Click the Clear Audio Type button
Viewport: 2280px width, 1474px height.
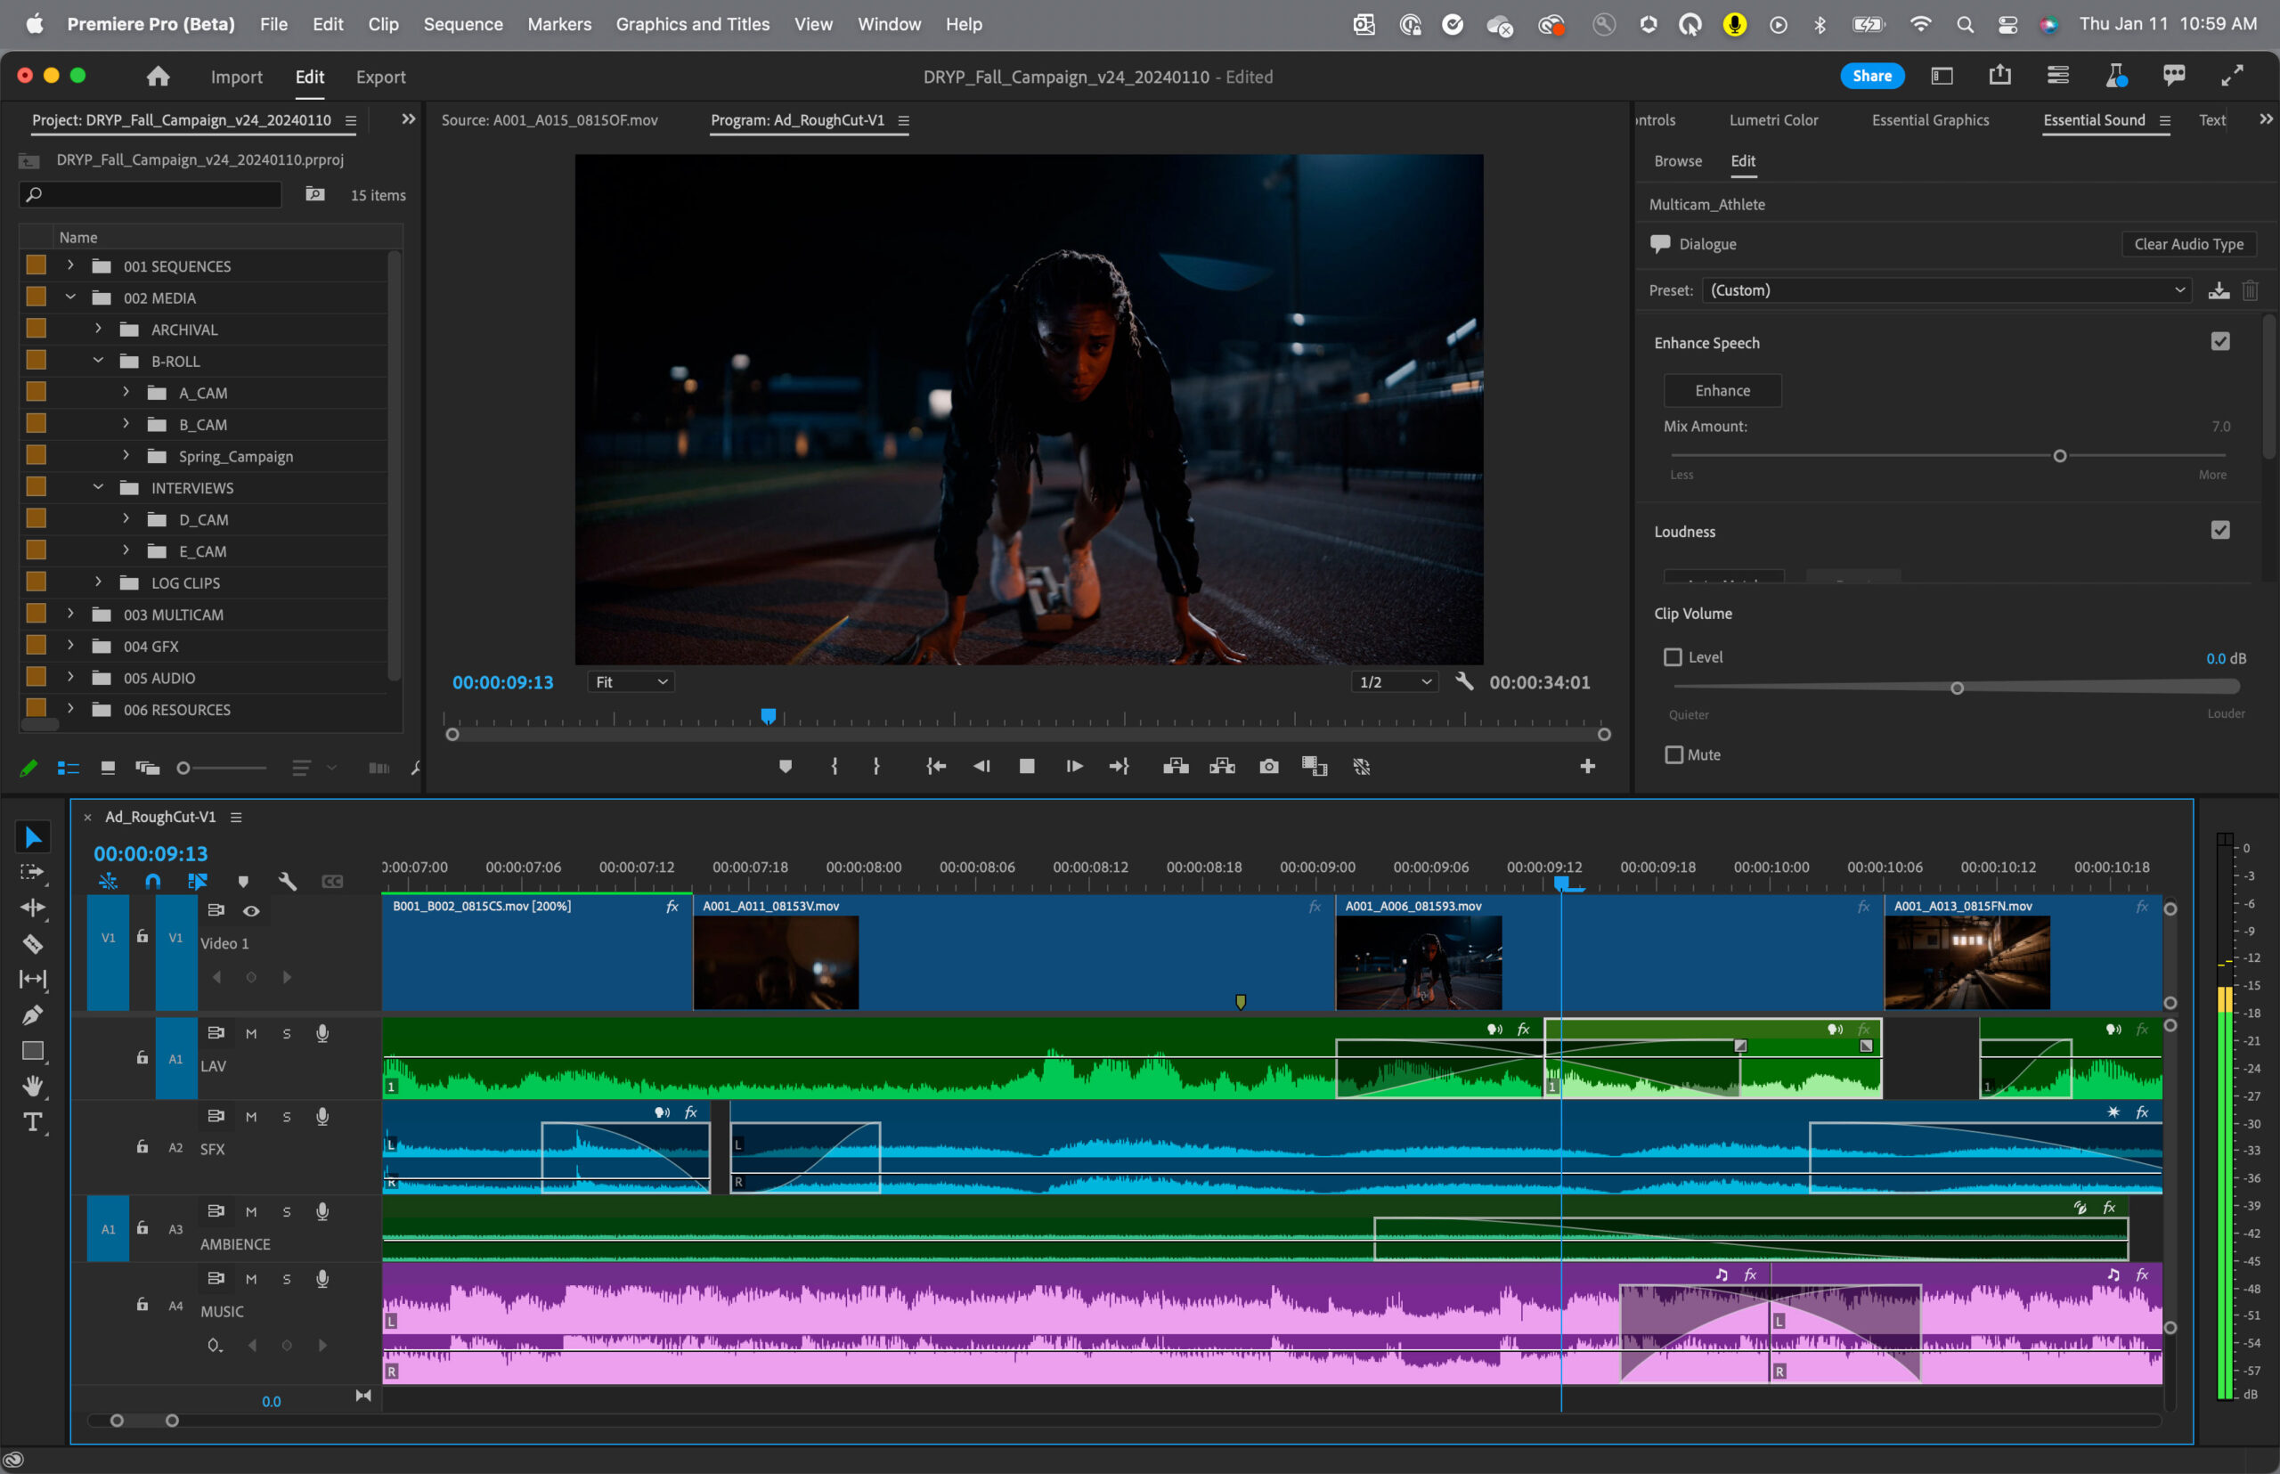click(x=2187, y=244)
